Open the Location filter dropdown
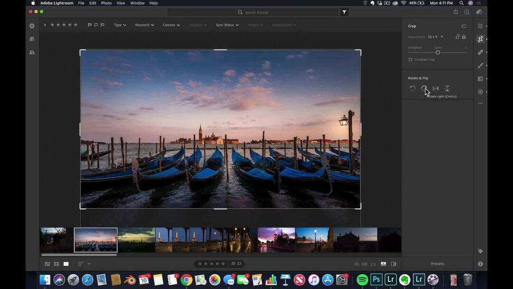 point(198,25)
